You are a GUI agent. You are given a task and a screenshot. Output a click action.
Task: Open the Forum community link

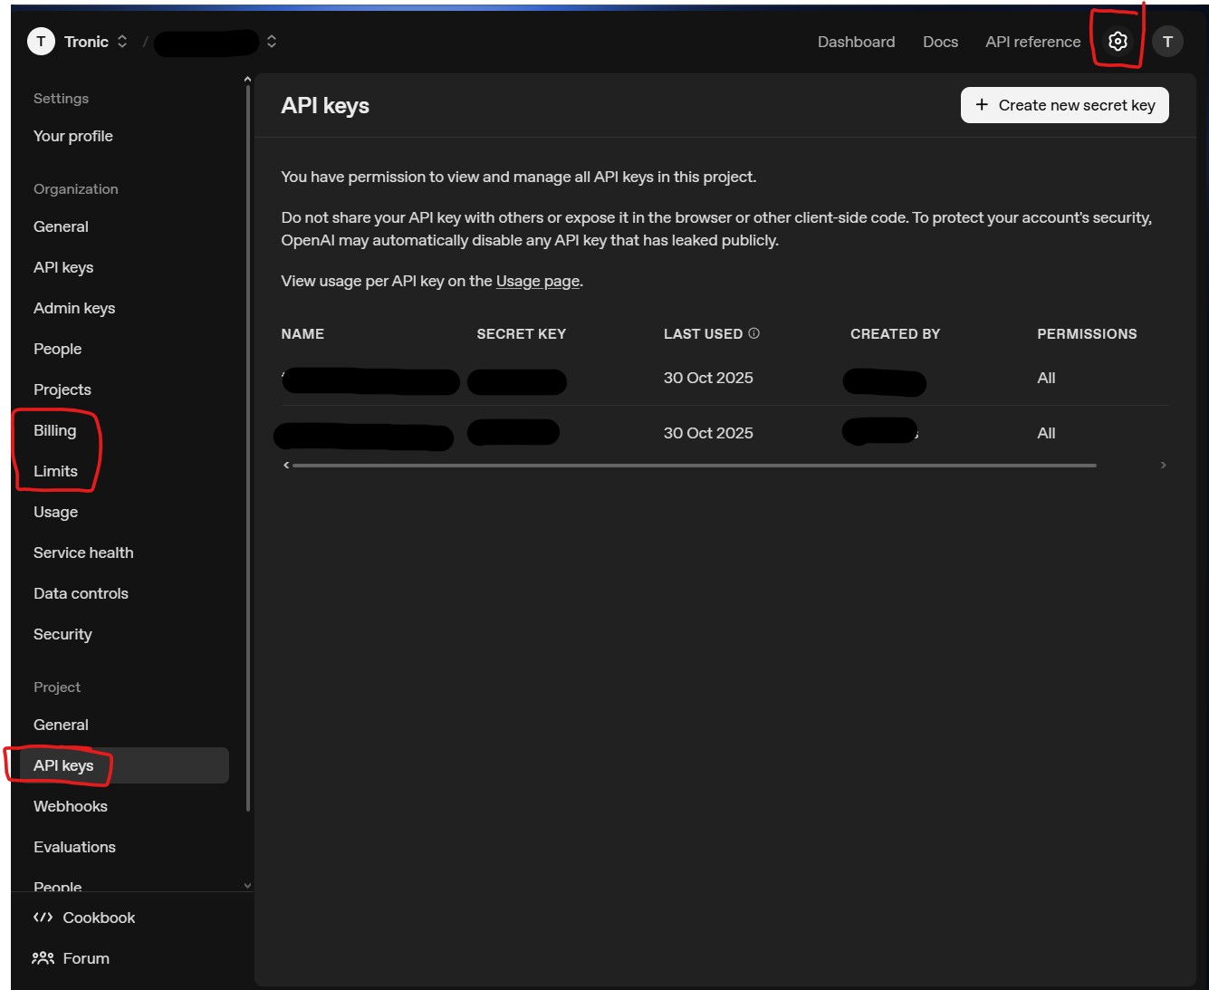coord(85,958)
